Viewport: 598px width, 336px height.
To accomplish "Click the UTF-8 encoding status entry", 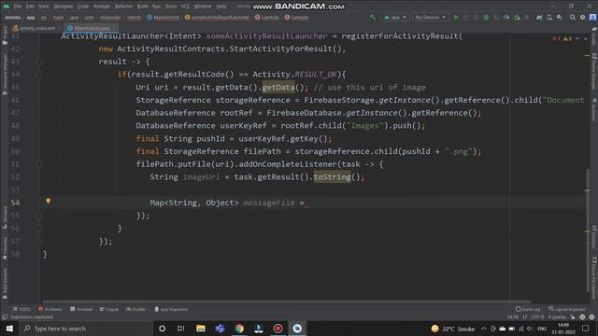I will [x=537, y=317].
